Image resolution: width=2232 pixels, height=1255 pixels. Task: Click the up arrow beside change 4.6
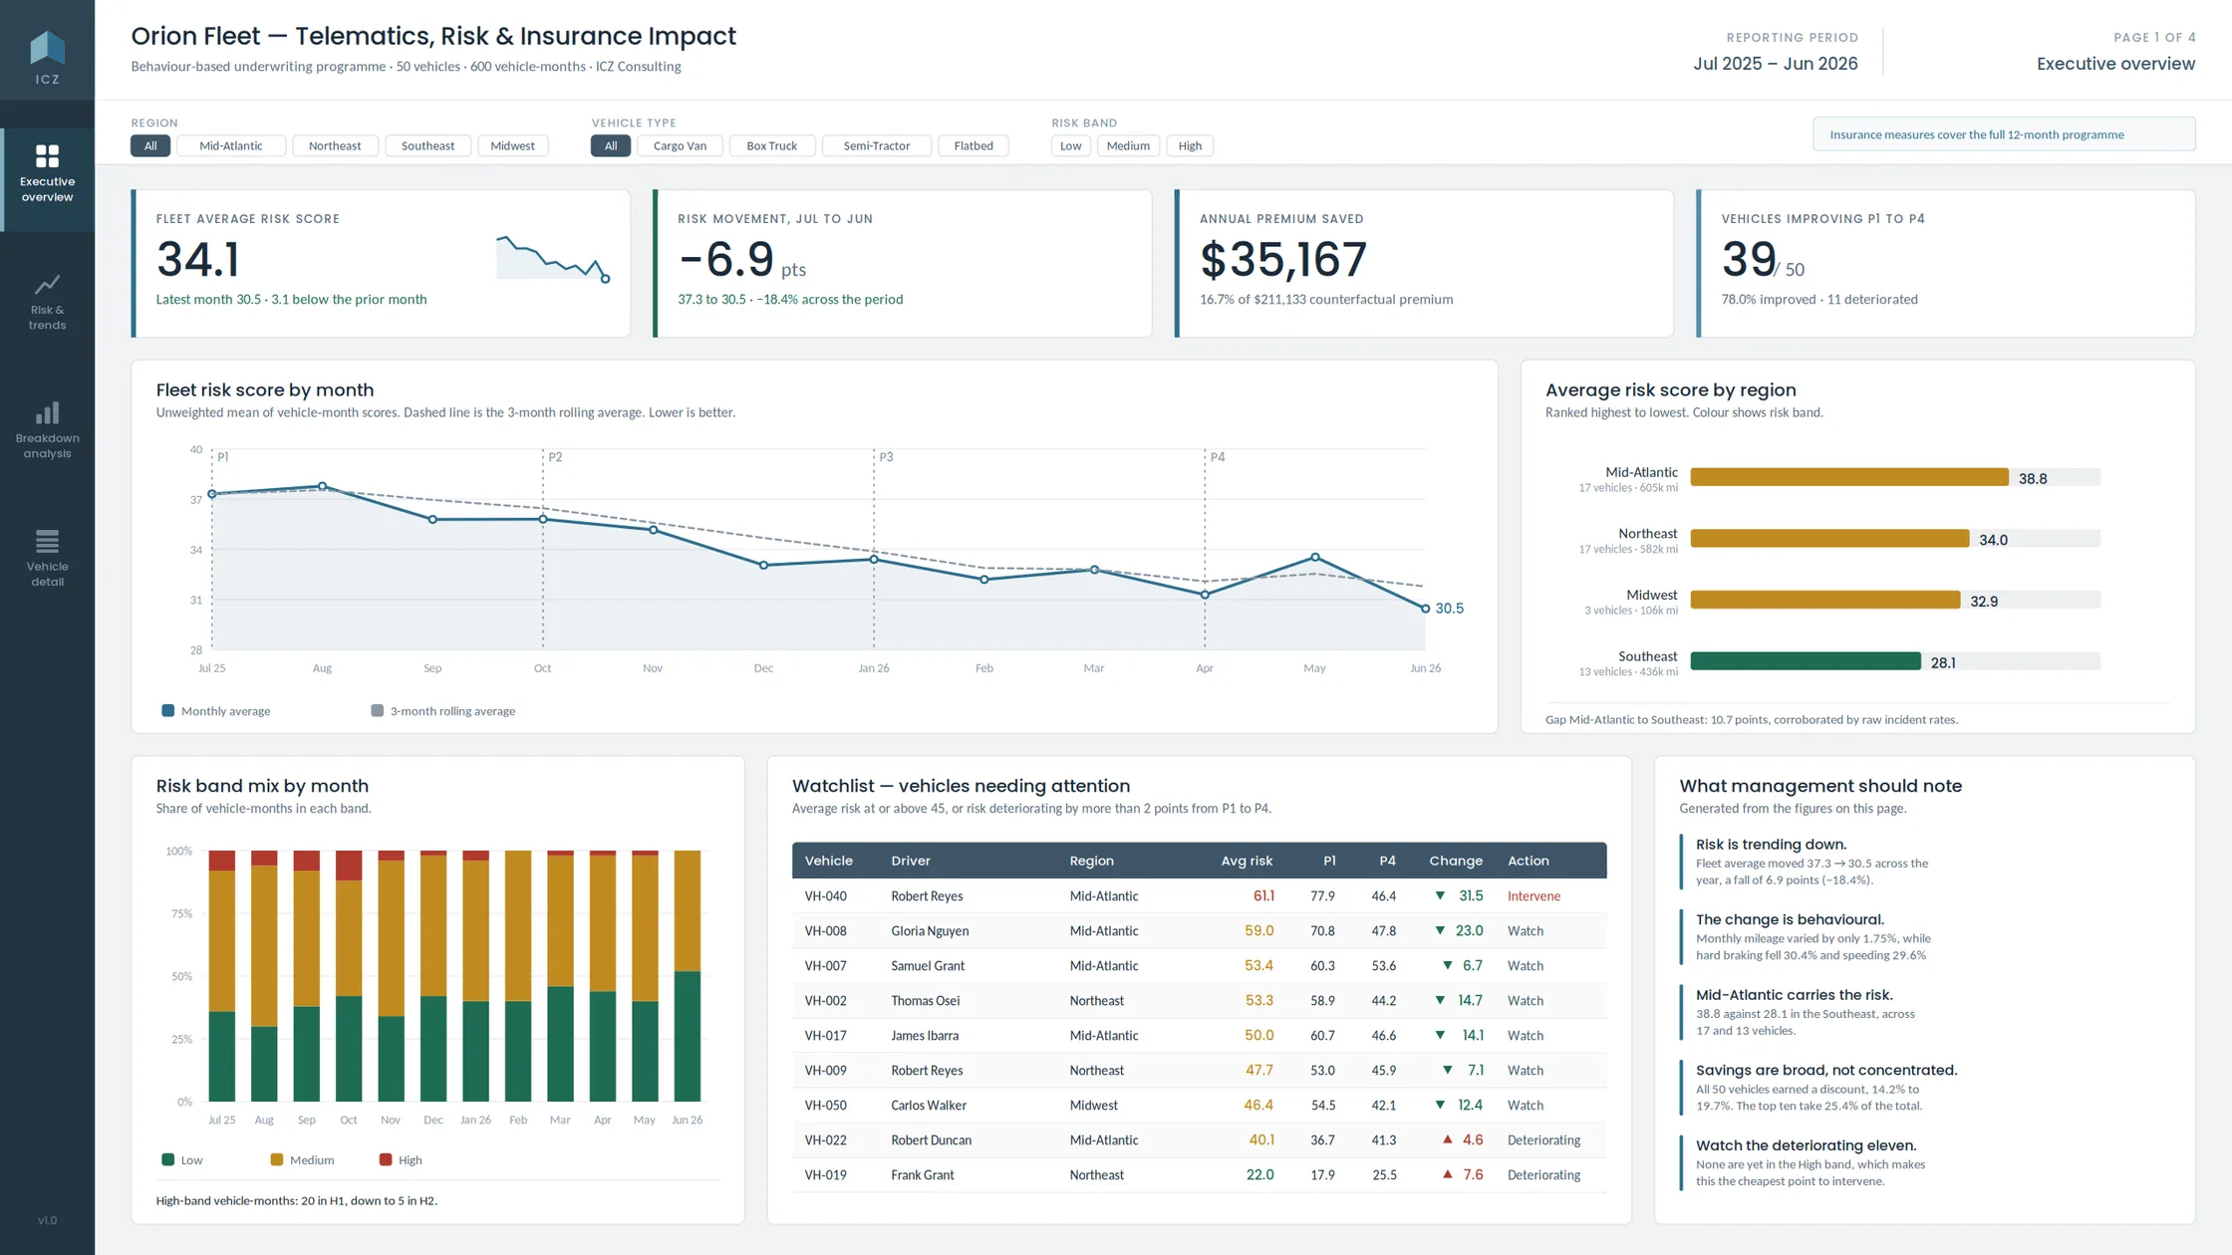(1447, 1139)
